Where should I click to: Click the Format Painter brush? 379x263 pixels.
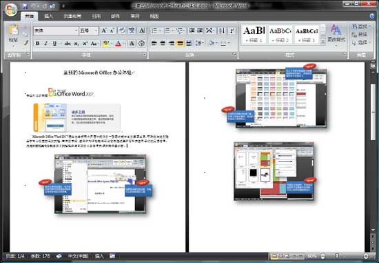(26, 43)
